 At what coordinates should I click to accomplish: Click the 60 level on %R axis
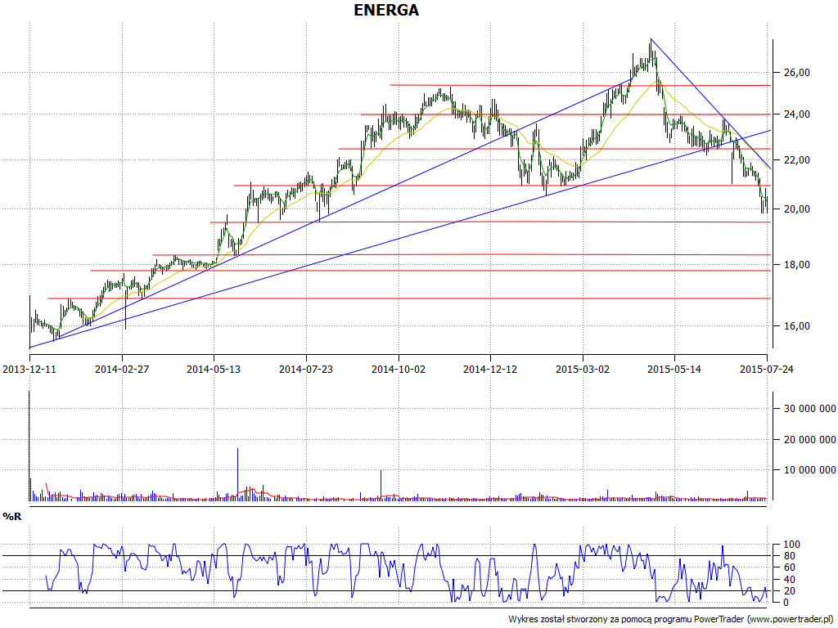point(789,567)
